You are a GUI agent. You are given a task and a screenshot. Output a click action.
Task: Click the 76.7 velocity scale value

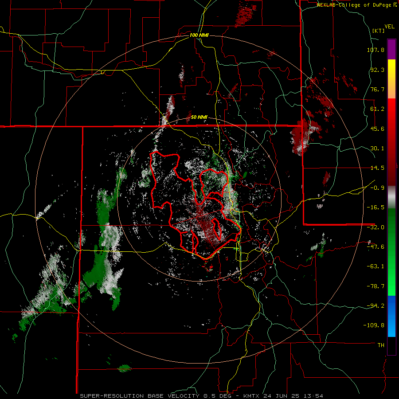377,89
